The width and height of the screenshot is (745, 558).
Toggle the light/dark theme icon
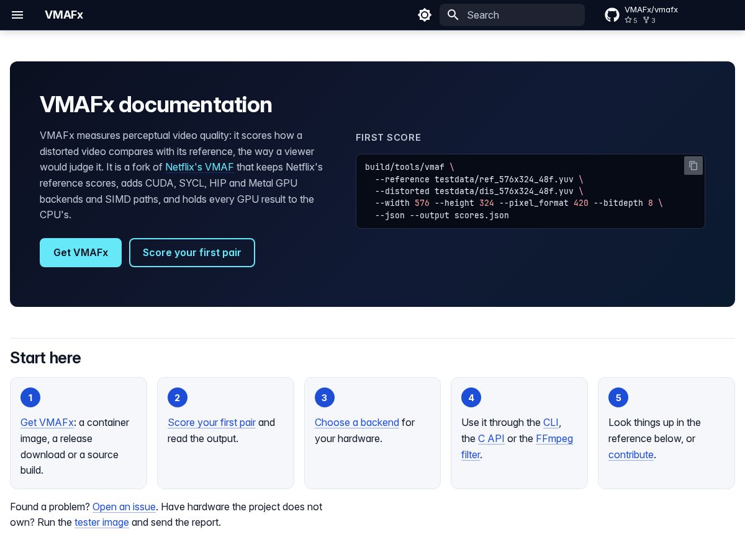425,15
